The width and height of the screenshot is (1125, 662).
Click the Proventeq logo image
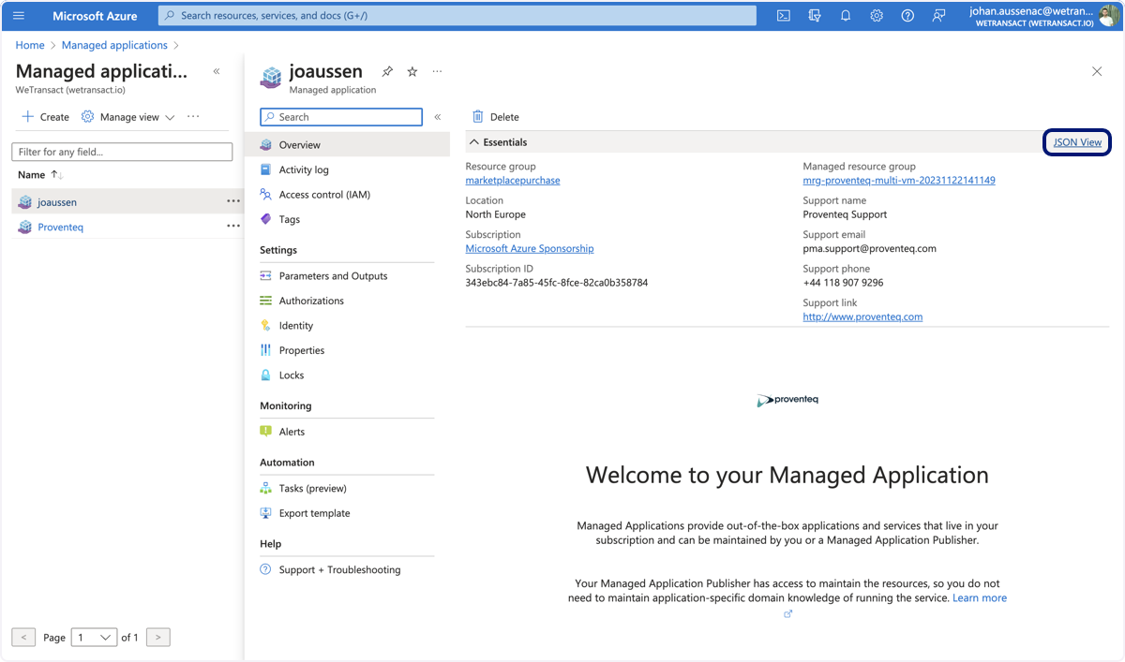pos(787,400)
